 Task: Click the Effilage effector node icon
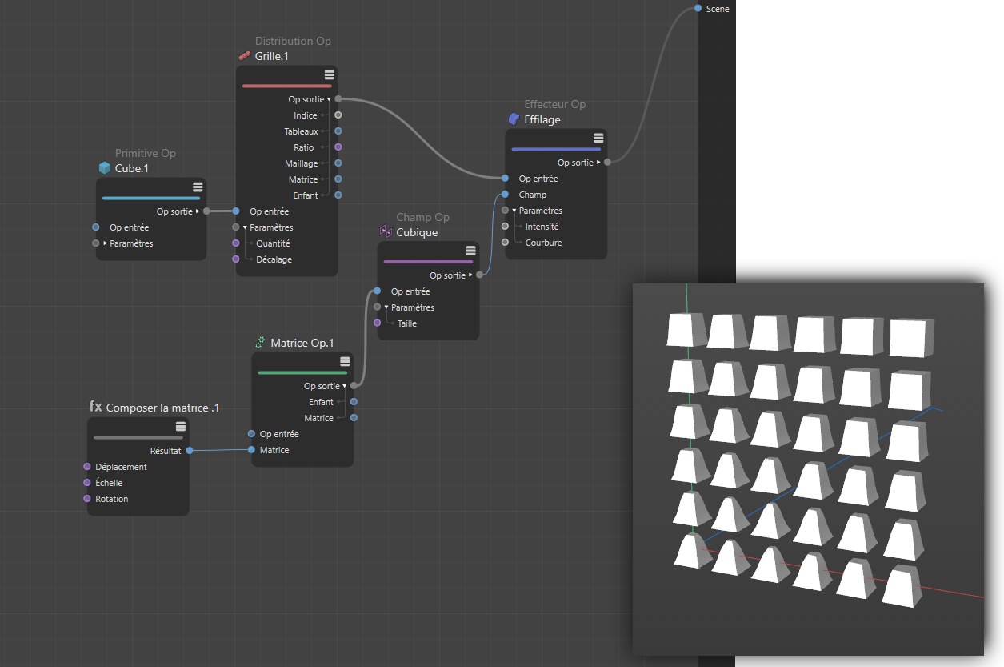[514, 119]
